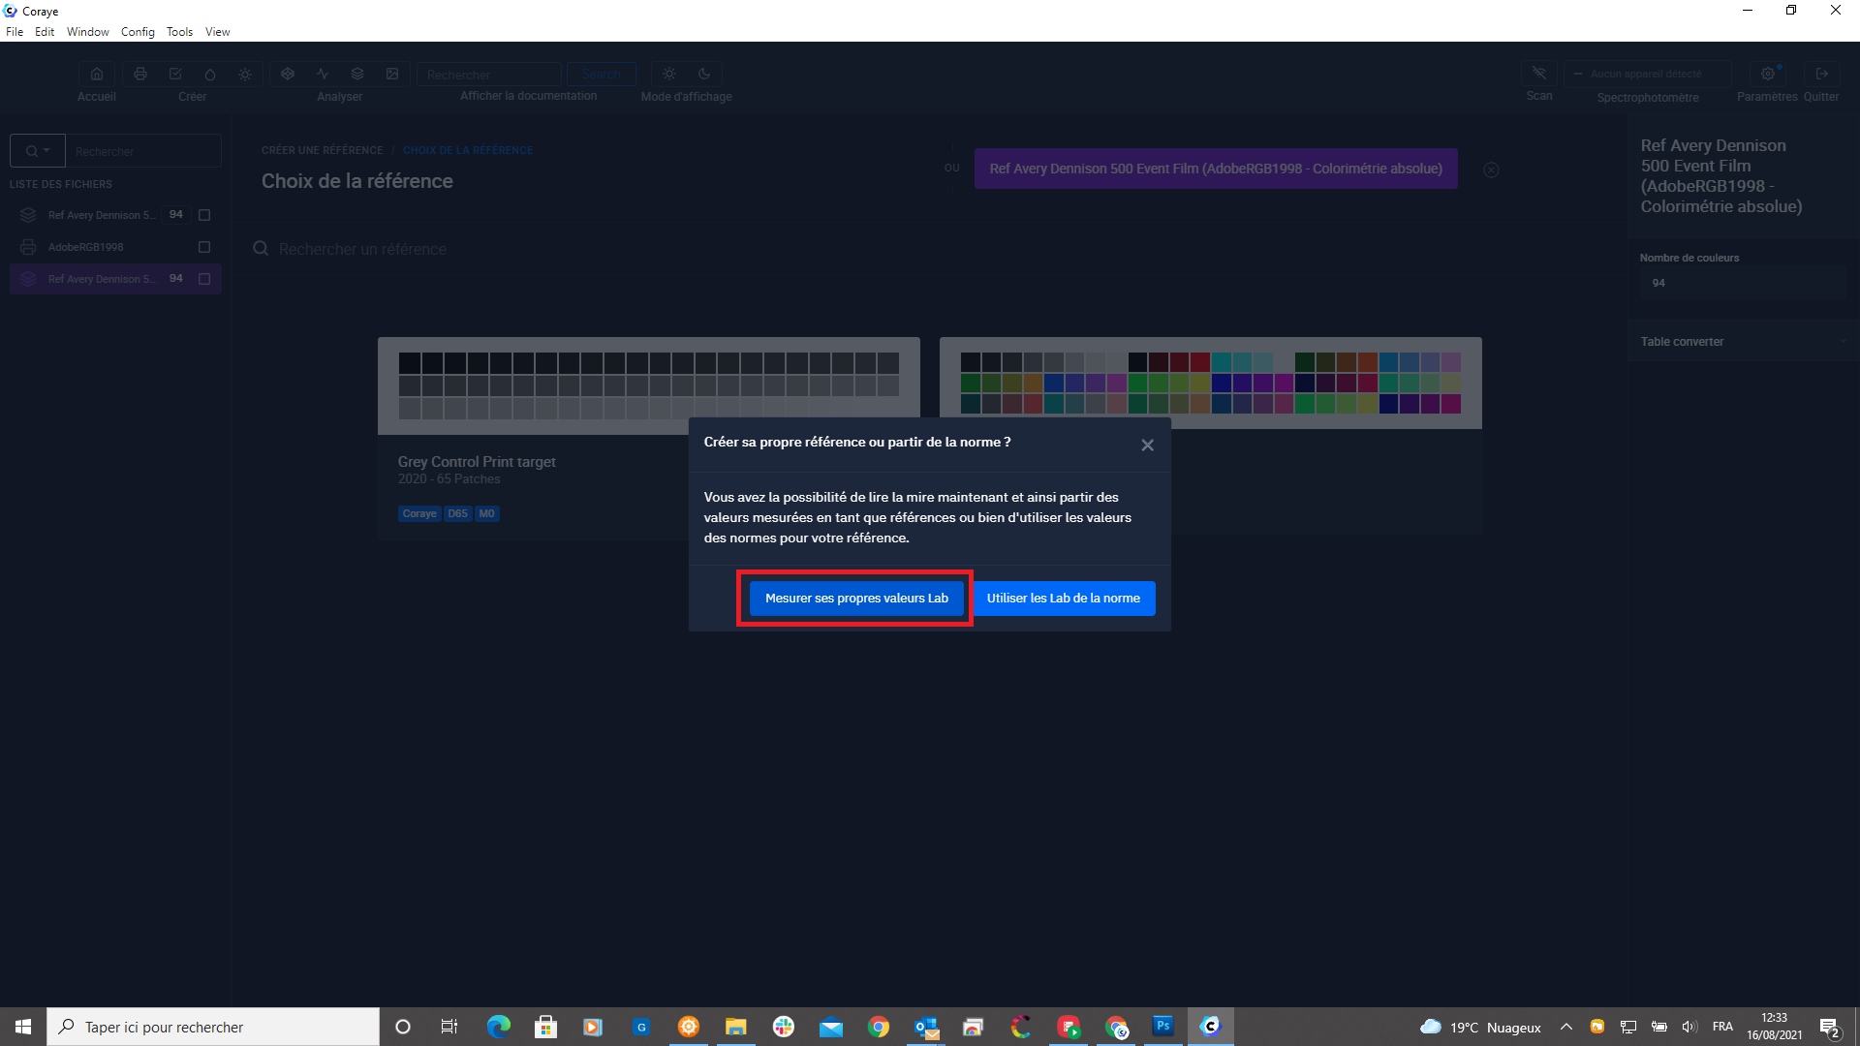Click the purple Ref Avery Dennison 500 Event Film button

1216,169
